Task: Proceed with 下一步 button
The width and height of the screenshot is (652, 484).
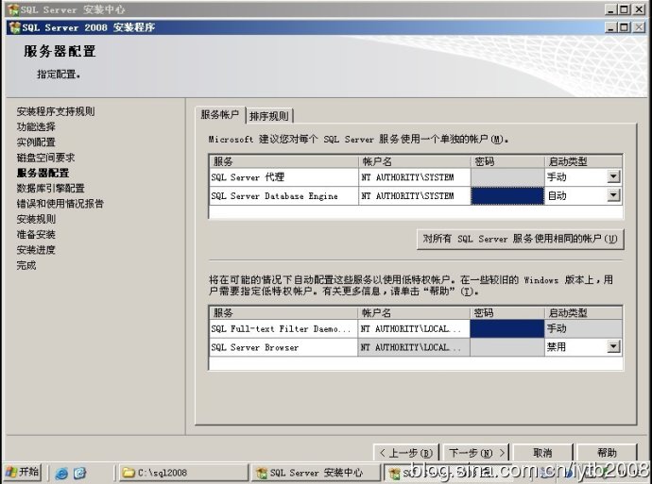Action: click(477, 453)
